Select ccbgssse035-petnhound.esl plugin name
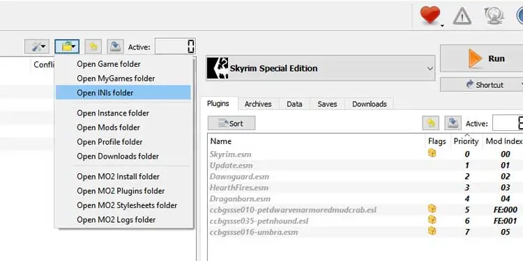523x261 pixels. pyautogui.click(x=259, y=221)
